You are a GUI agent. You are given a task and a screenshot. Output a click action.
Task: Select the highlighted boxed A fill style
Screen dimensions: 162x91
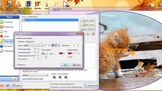[x=43, y=54]
